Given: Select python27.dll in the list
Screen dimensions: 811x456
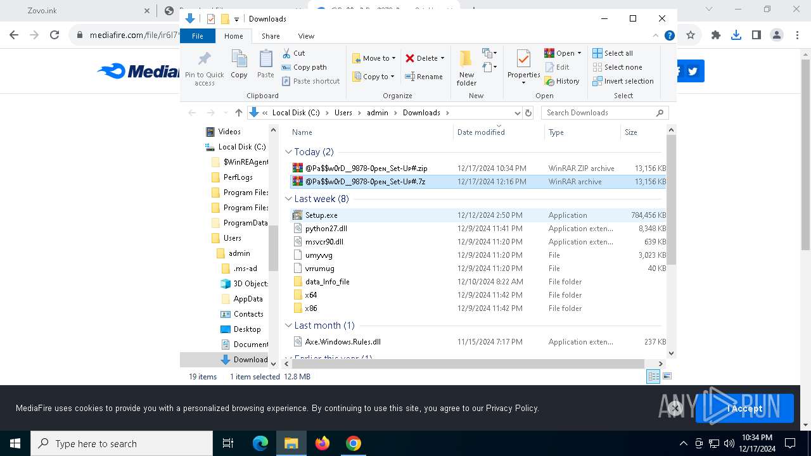Looking at the screenshot, I should tap(478, 229).
